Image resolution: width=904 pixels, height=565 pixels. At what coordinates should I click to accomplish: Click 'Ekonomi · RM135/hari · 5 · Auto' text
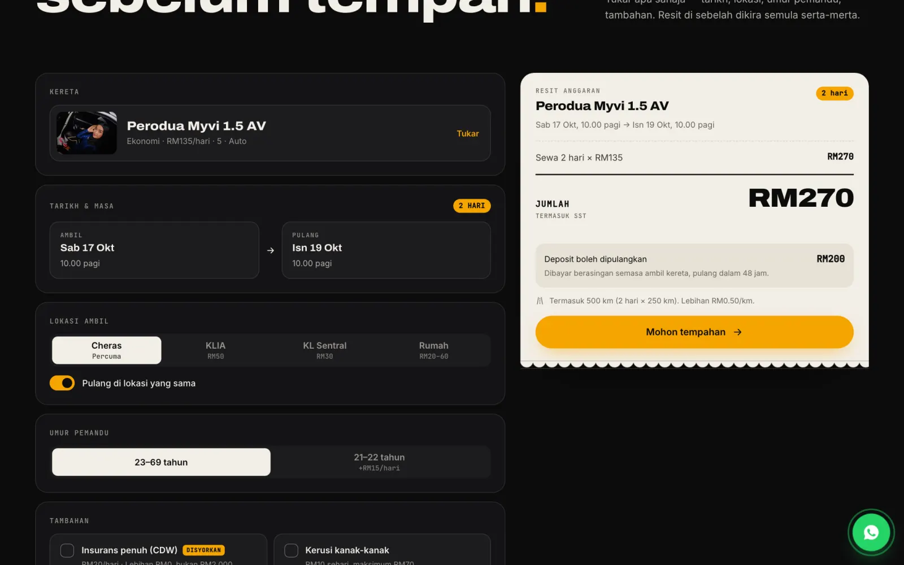click(x=186, y=141)
